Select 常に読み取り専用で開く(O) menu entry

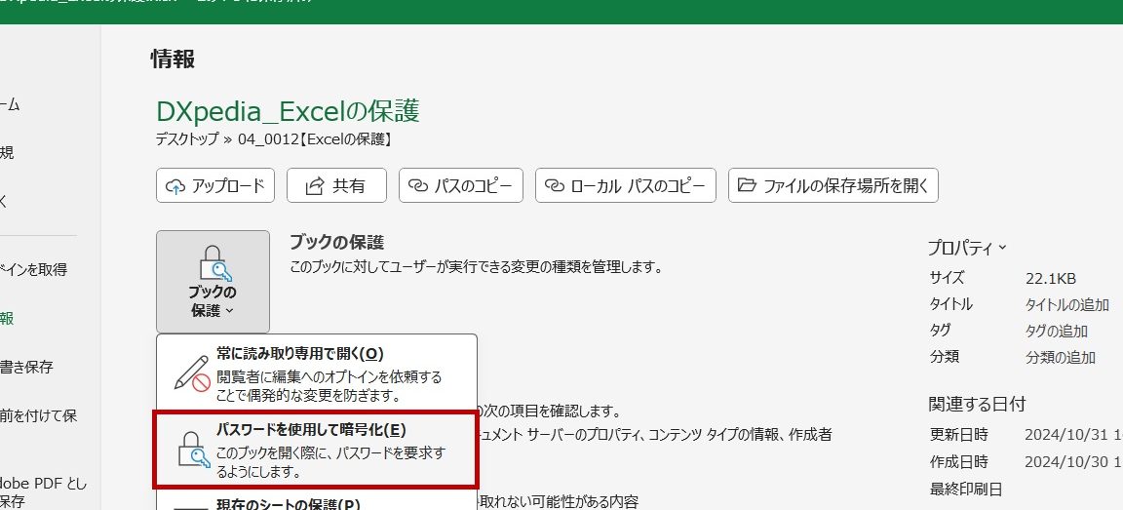pos(317,373)
